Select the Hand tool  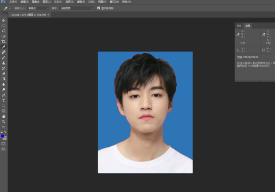tap(4, 116)
